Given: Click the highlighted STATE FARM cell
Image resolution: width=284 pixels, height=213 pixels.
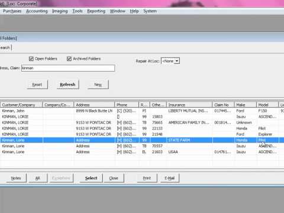Looking at the screenshot, I should 189,140.
